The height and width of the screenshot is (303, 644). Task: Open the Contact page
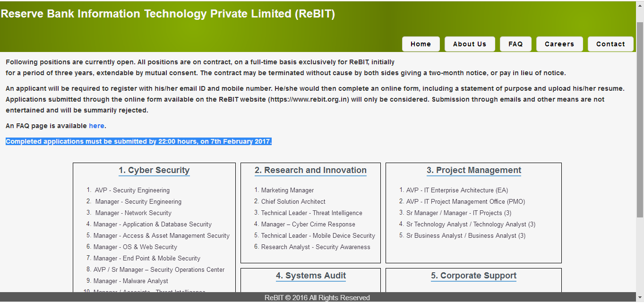coord(610,43)
